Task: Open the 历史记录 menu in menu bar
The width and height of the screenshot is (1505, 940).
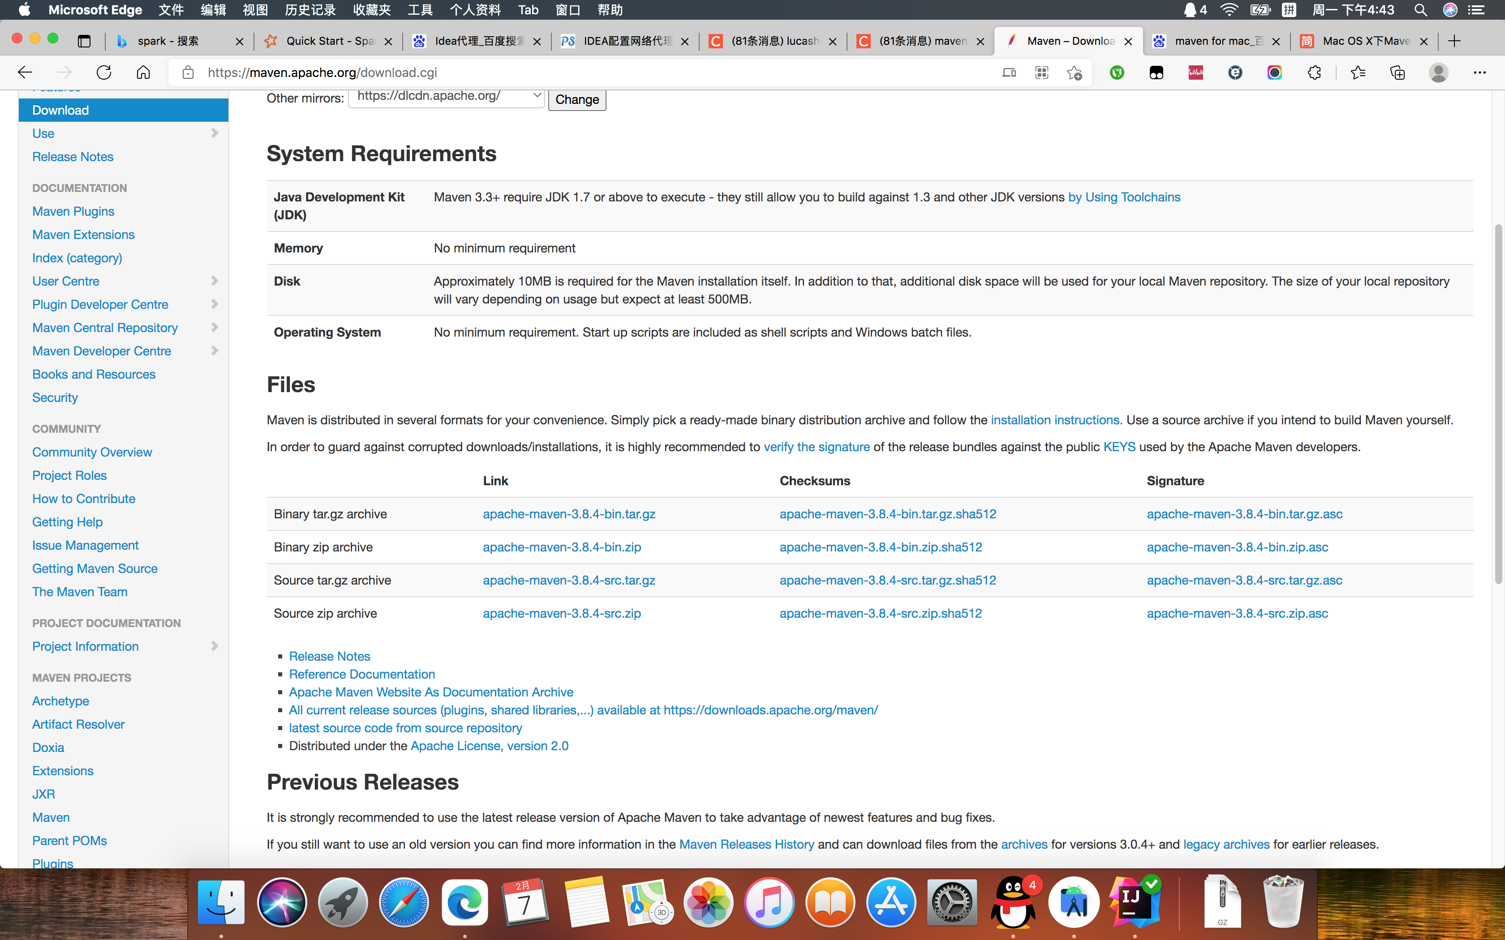Action: [310, 10]
